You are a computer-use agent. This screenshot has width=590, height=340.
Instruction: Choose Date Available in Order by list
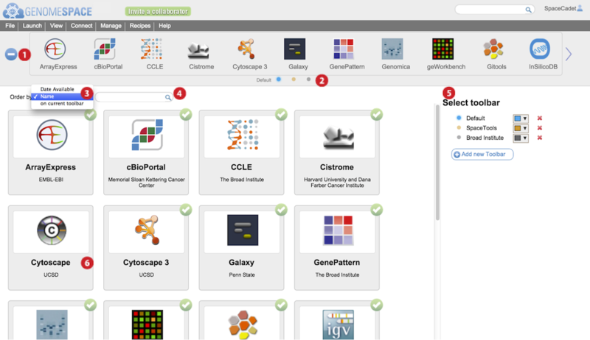tap(58, 89)
